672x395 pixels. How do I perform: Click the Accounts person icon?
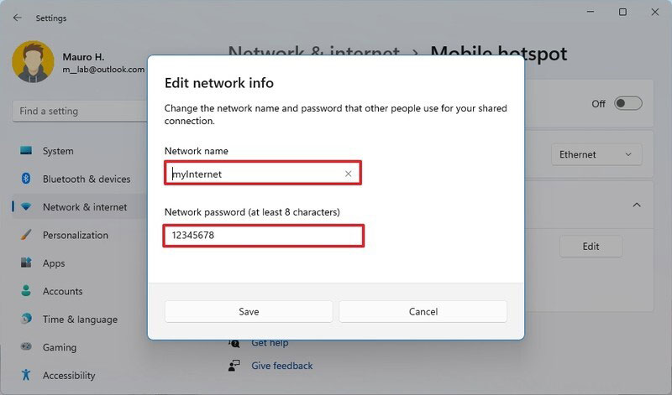point(26,291)
